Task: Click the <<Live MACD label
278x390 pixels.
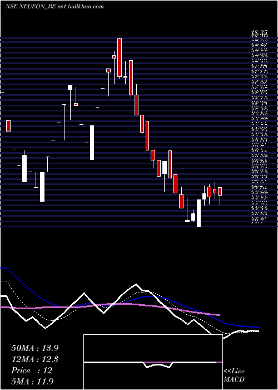Action: pos(234,375)
